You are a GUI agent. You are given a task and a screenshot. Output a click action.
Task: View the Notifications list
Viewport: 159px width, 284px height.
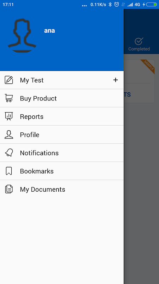61,153
